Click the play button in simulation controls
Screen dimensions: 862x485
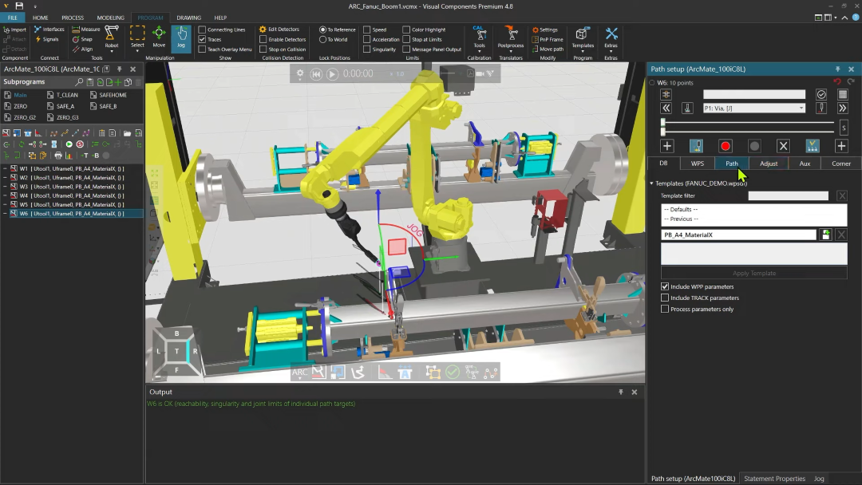(332, 73)
